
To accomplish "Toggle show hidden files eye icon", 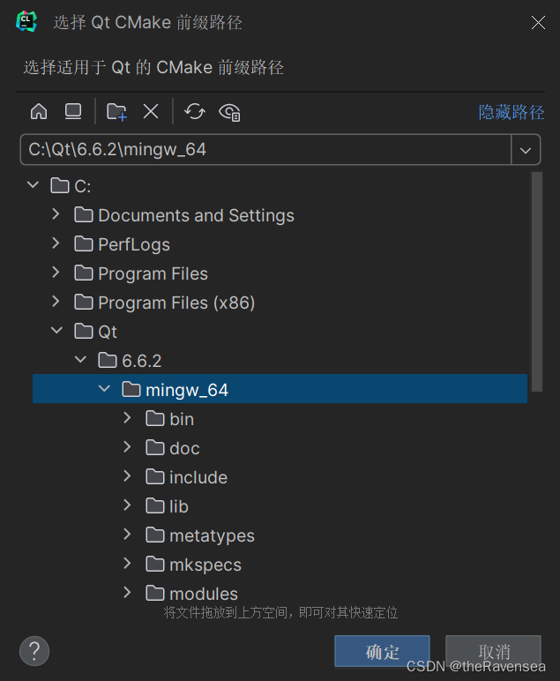I will 229,112.
